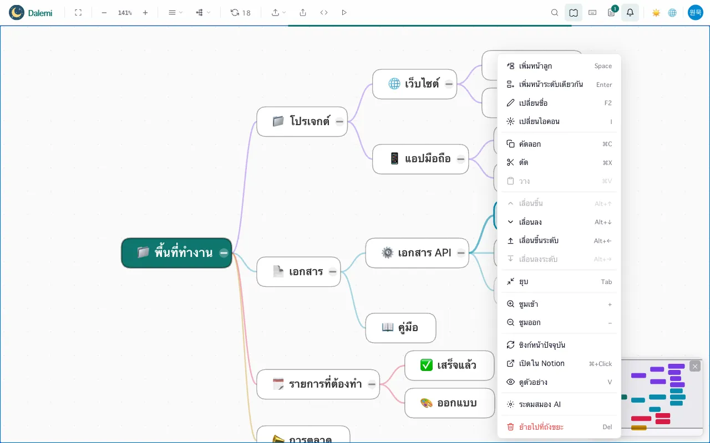This screenshot has height=443, width=710.
Task: Collapse the แอปมือถือ node
Action: (460, 159)
